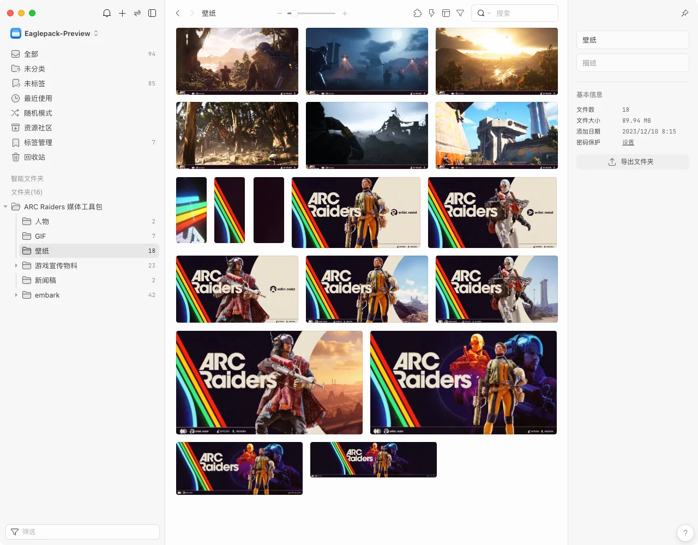Image resolution: width=698 pixels, height=545 pixels.
Task: Click the 文件夹(16) section header
Action: click(x=27, y=192)
